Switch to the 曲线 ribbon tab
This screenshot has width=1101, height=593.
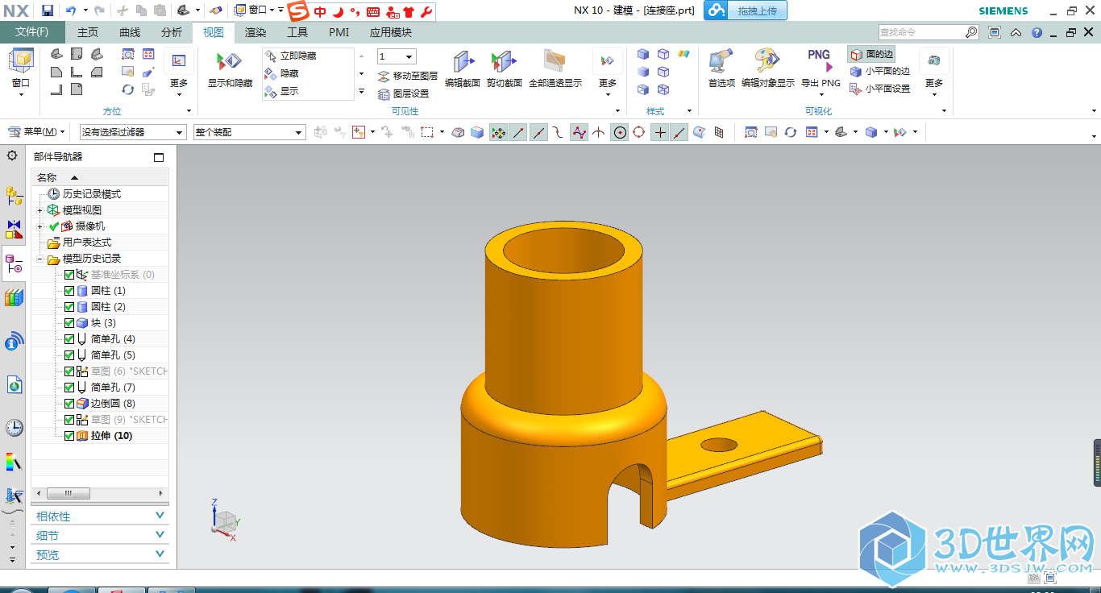tap(130, 32)
